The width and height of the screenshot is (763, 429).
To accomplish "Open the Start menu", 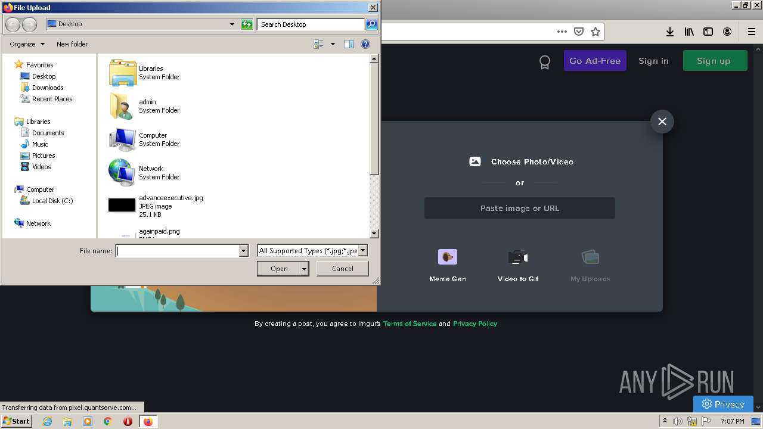I will coord(16,421).
